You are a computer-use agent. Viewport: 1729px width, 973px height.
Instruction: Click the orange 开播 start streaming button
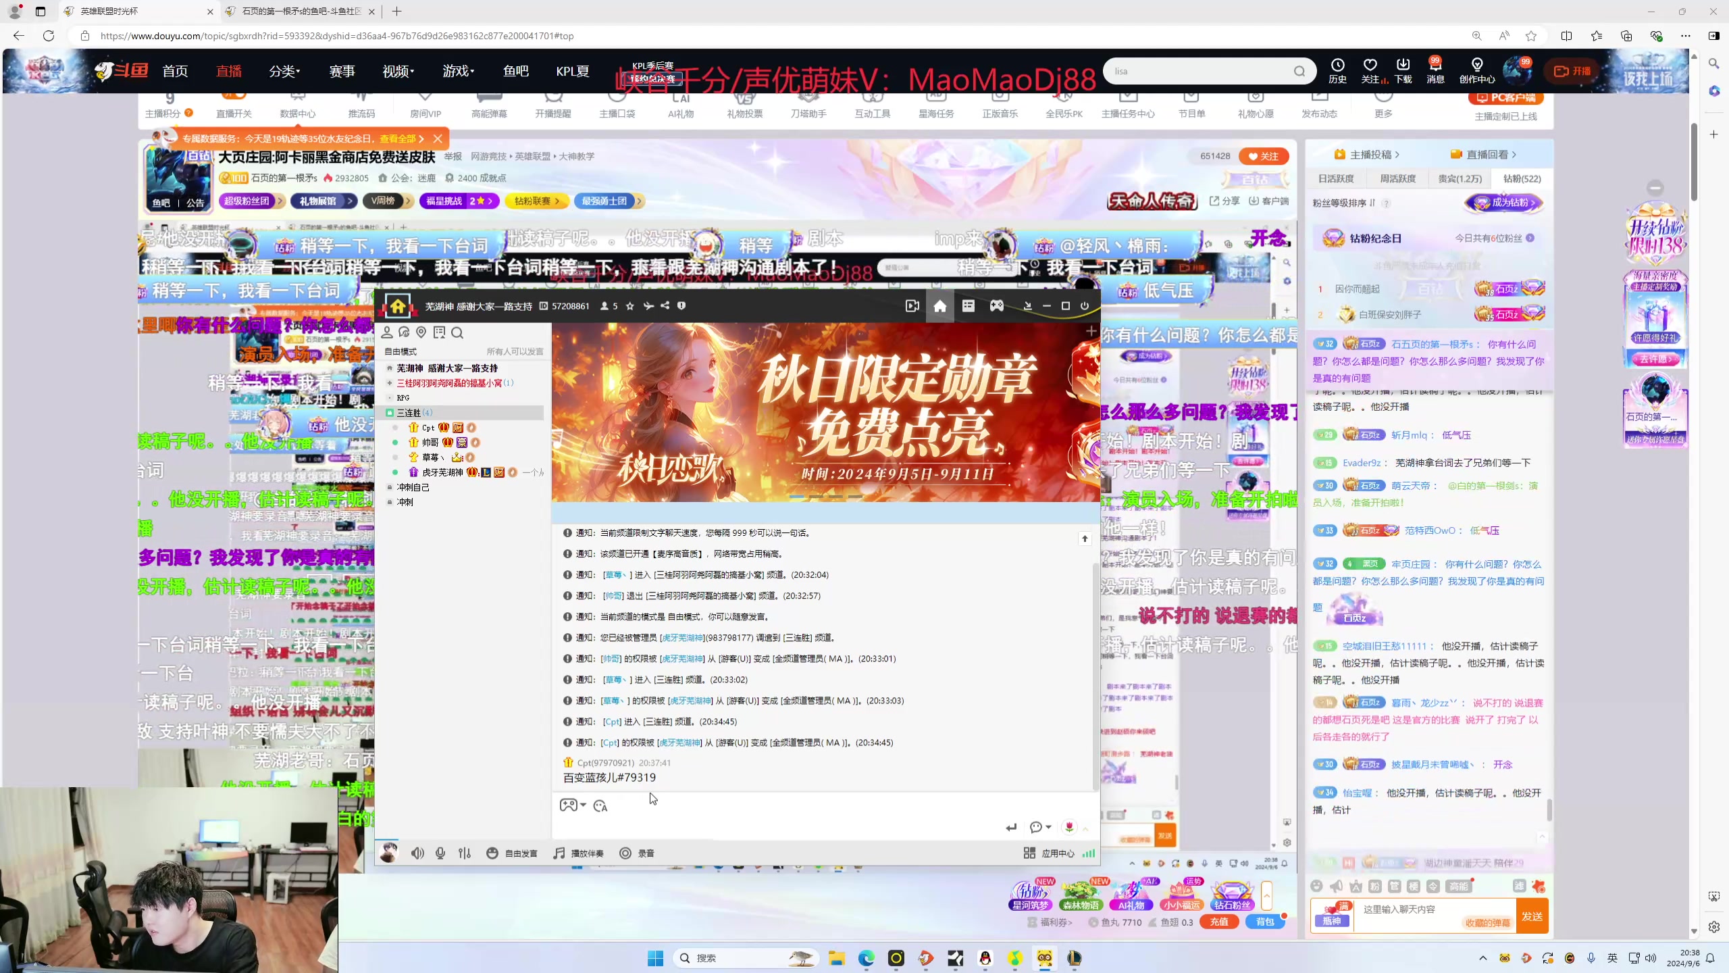pos(1572,71)
